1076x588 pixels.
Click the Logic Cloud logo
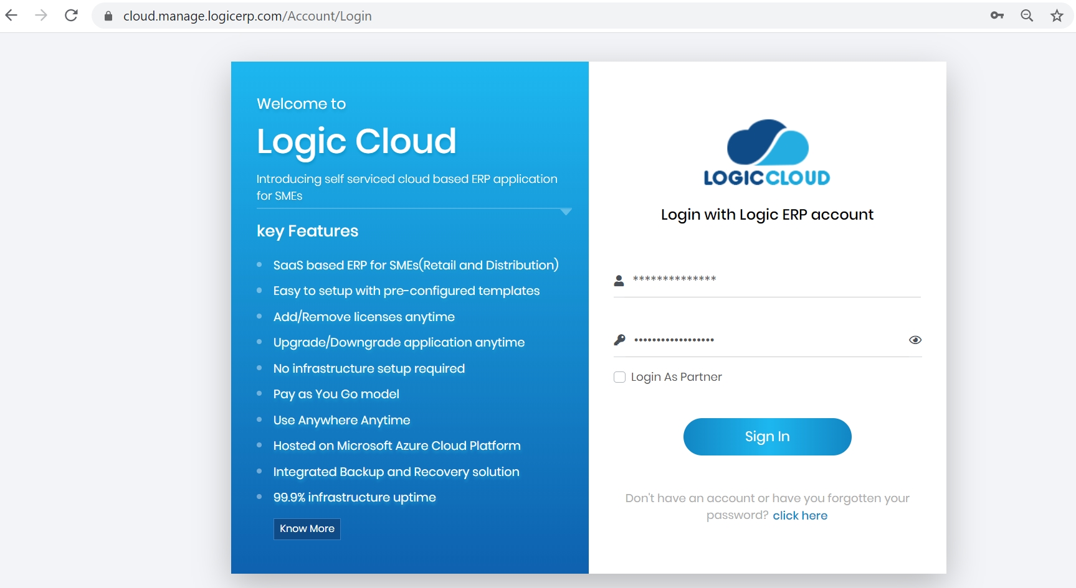tap(767, 153)
